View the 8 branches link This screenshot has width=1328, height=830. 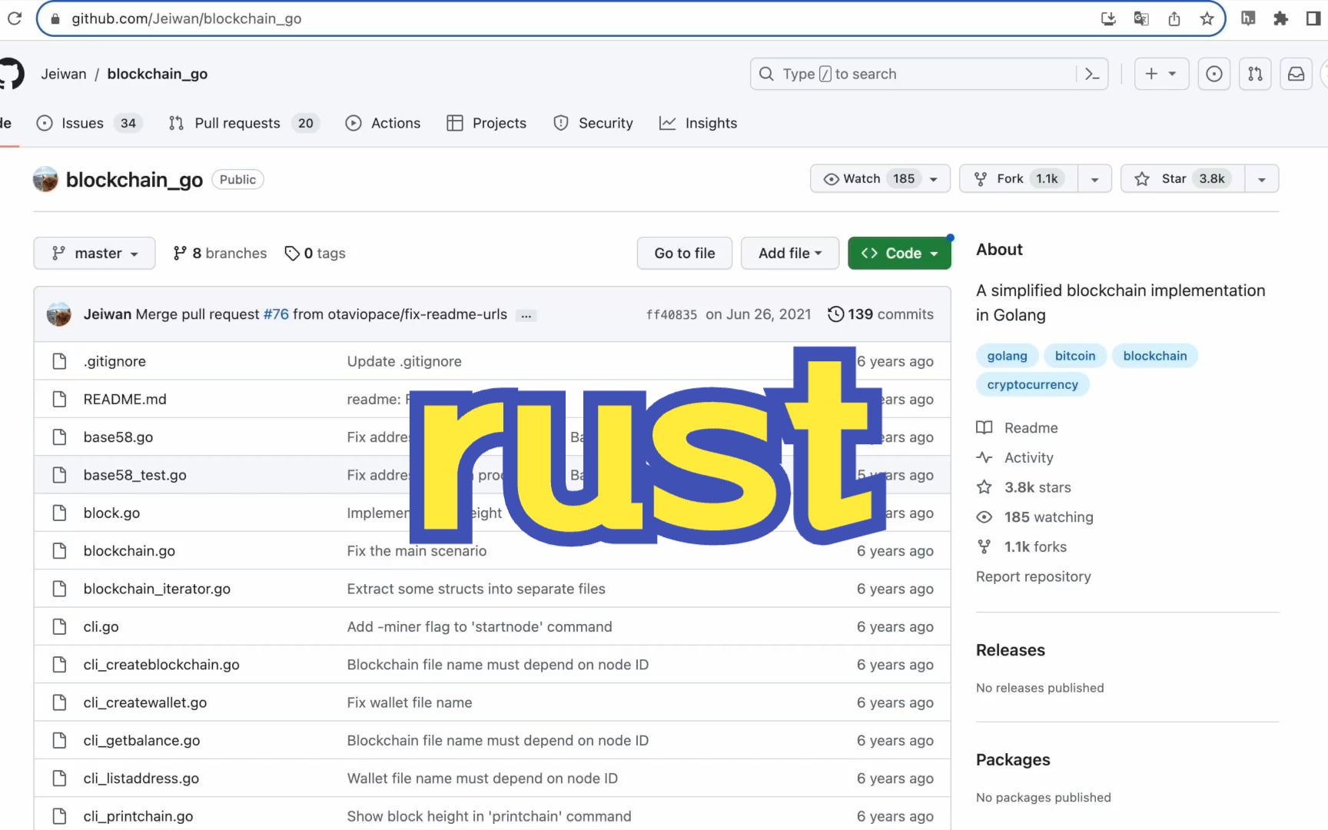220,253
